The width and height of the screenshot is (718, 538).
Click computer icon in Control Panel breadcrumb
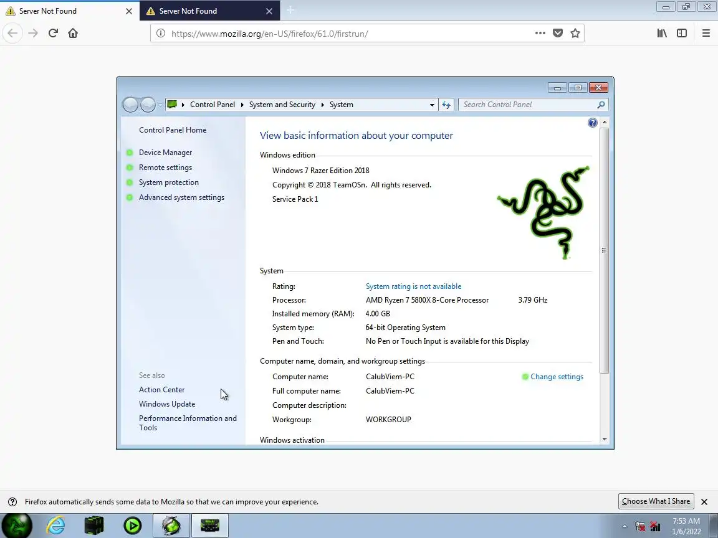pos(172,105)
